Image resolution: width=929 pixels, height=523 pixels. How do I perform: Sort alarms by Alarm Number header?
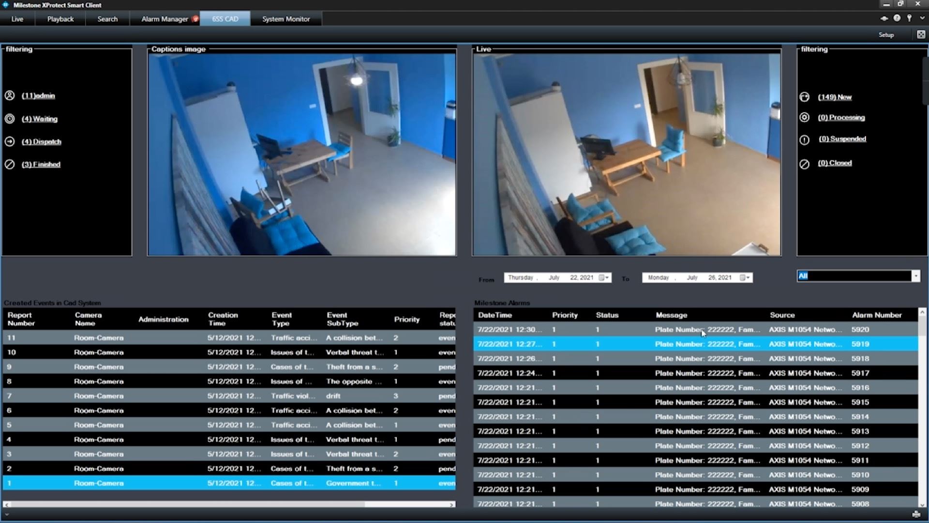[x=877, y=315]
